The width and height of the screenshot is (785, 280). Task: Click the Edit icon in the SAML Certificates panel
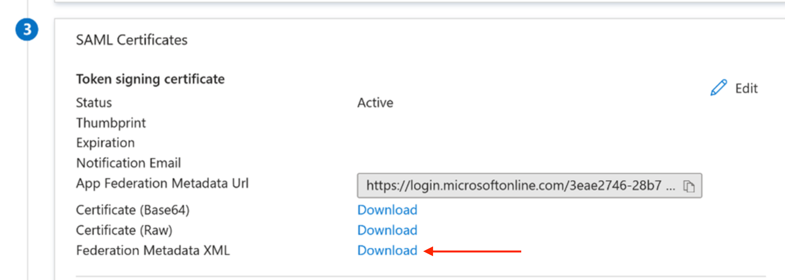(718, 87)
